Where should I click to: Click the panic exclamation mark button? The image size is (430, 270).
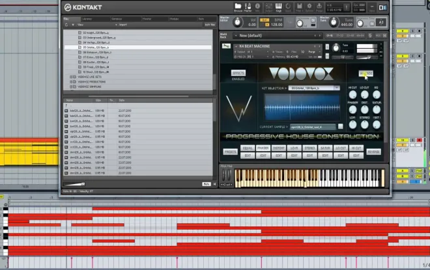point(347,7)
